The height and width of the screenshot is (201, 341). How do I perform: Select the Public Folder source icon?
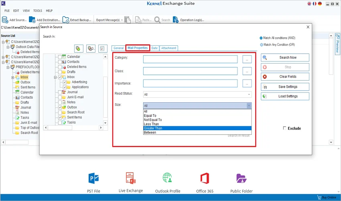tap(242, 178)
